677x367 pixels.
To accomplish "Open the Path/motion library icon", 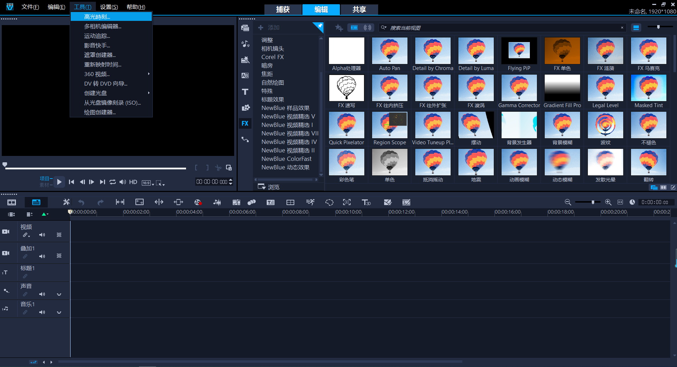I will coord(245,139).
